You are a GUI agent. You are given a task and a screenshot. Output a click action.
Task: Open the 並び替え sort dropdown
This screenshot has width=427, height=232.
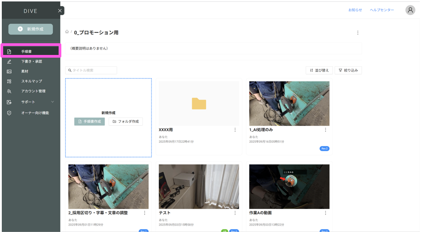point(319,70)
